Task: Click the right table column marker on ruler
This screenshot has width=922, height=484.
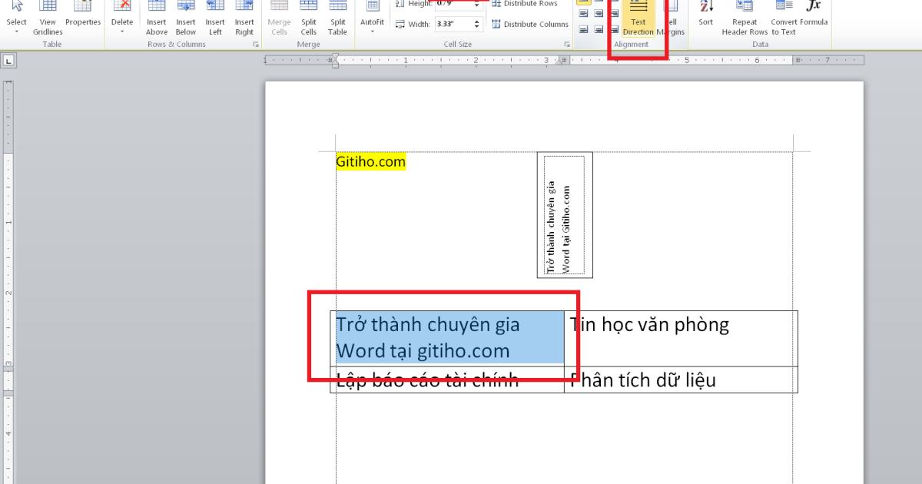Action: point(798,60)
